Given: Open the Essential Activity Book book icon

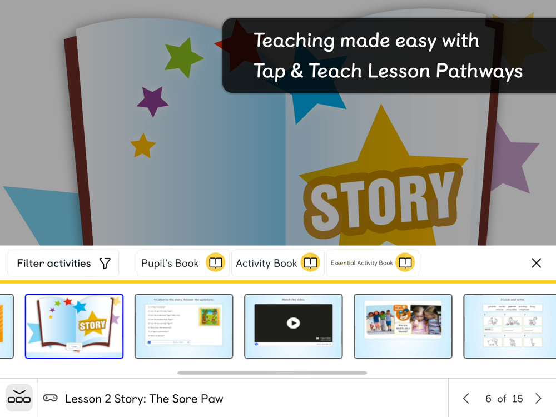Looking at the screenshot, I should 405,262.
